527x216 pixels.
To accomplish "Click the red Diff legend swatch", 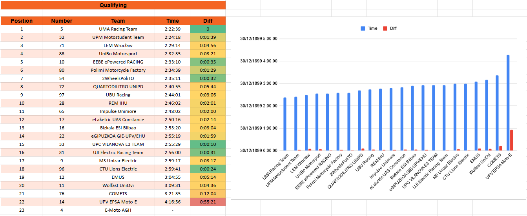I will click(385, 28).
